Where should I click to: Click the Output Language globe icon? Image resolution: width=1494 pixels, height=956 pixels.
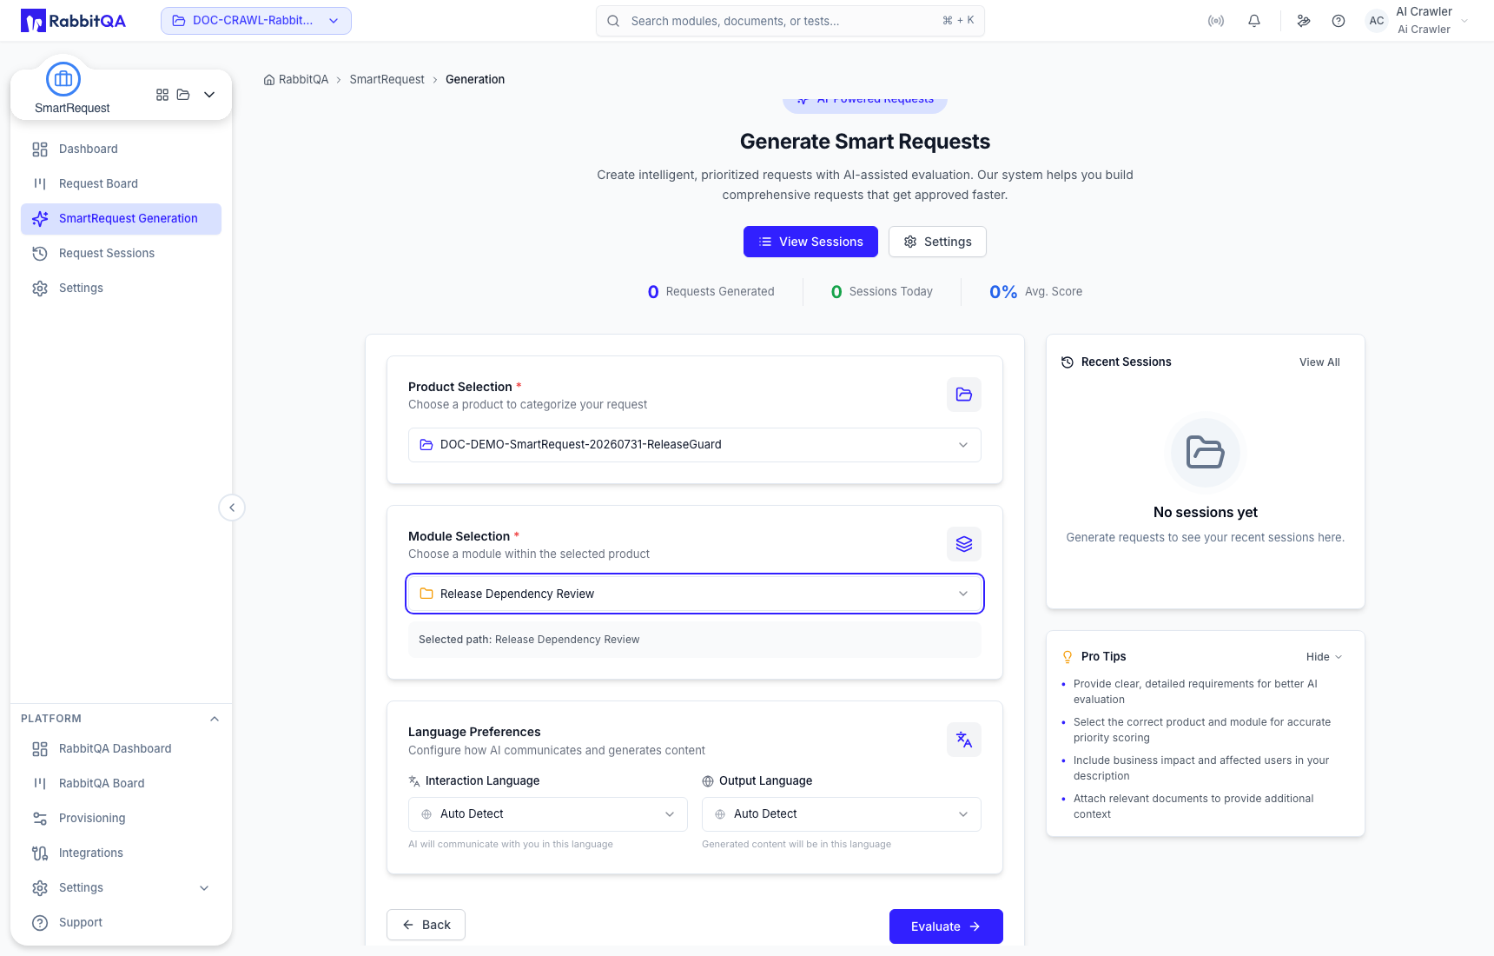click(x=708, y=781)
